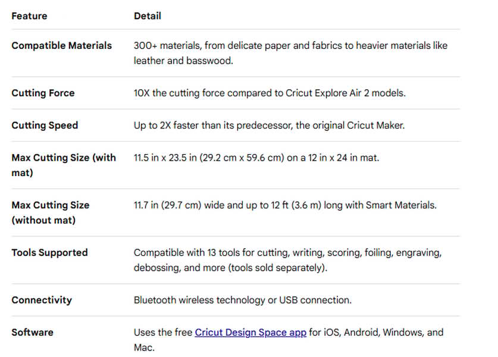Screen dimensions: 498x357
Task: Click the Bluetooth wireless technology detail text
Action: pyautogui.click(x=242, y=300)
